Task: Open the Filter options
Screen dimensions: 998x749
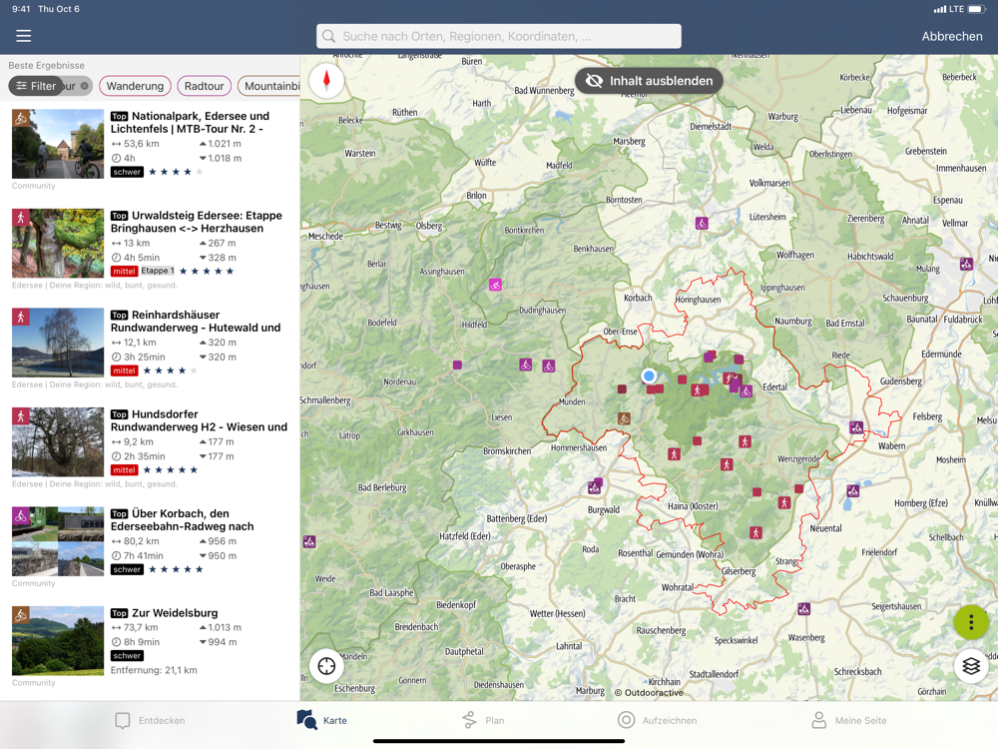Action: coord(36,86)
